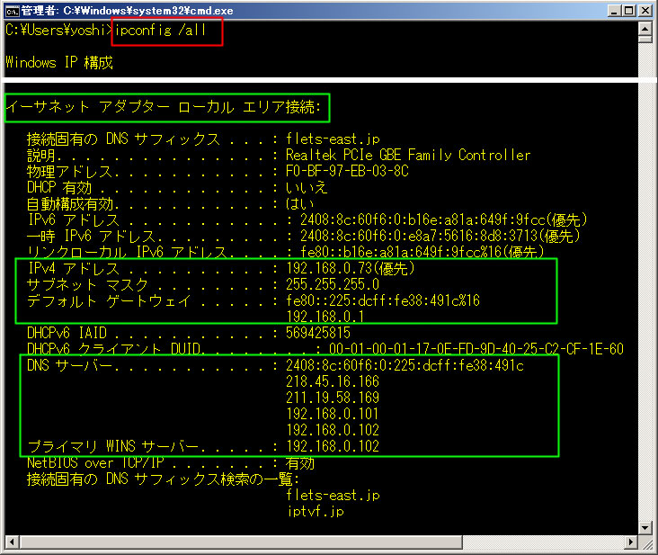The height and width of the screenshot is (555, 658).
Task: Click the typed command ipconfig /all
Action: click(160, 31)
